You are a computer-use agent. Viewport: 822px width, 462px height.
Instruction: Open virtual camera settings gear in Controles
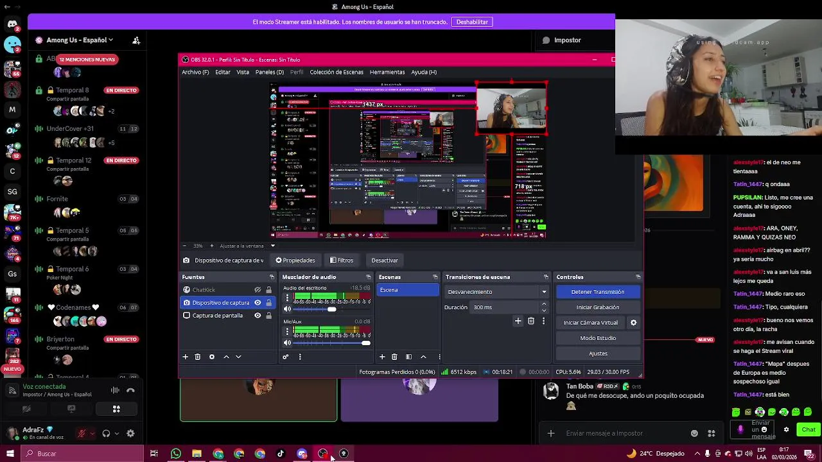pos(633,323)
